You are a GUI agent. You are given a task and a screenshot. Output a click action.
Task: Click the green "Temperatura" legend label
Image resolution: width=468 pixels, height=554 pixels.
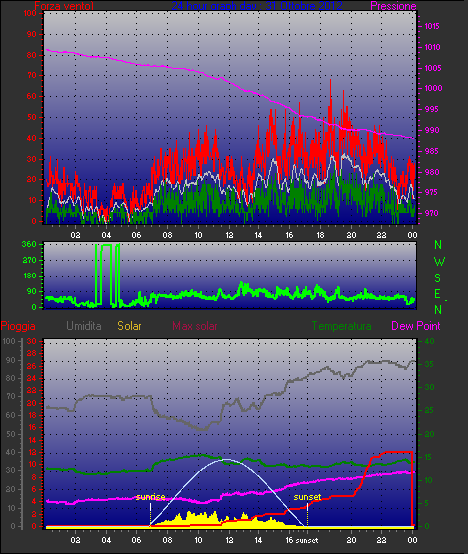341,326
